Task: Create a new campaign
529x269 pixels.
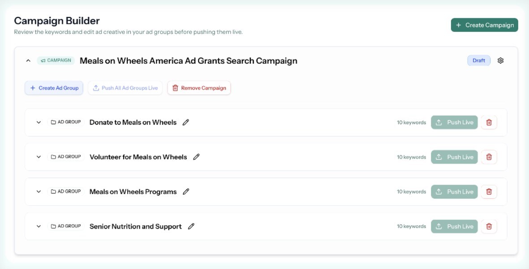Action: click(x=484, y=25)
